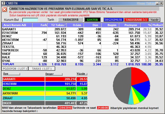Image resolution: width=165 pixels, height=114 pixels.
Task: Sort by Bugün column header
Action: (110, 25)
